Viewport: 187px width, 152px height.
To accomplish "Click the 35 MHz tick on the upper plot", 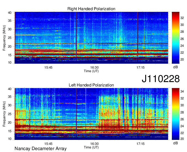I will point(10,21).
